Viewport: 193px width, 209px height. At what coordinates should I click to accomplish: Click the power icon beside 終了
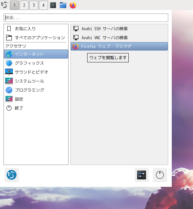tap(9, 108)
